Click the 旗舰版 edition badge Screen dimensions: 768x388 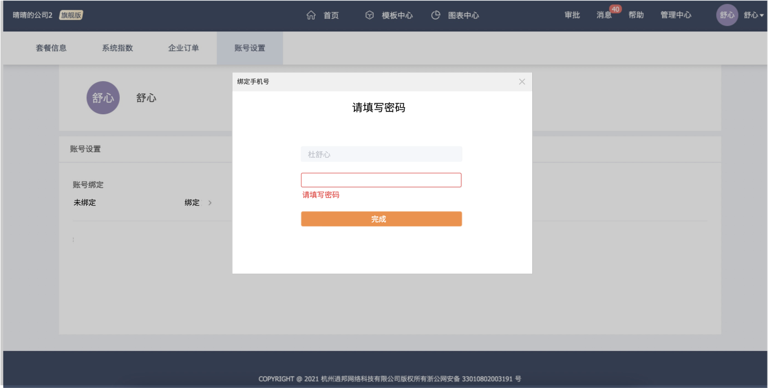71,15
